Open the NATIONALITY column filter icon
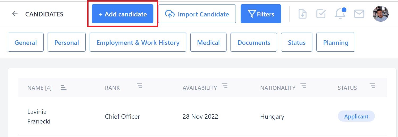This screenshot has height=137, width=398. [303, 86]
